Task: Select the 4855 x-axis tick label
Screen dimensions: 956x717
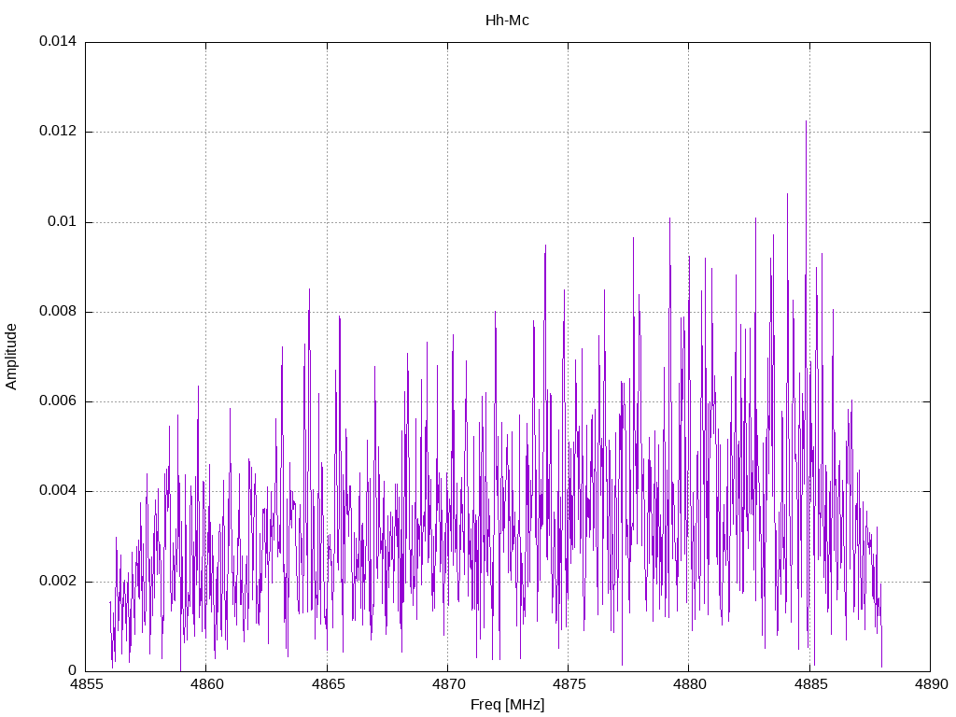Action: point(86,684)
